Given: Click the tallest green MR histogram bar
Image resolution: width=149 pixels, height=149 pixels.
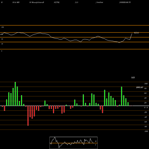Looking at the screenshot, I should point(15,94).
